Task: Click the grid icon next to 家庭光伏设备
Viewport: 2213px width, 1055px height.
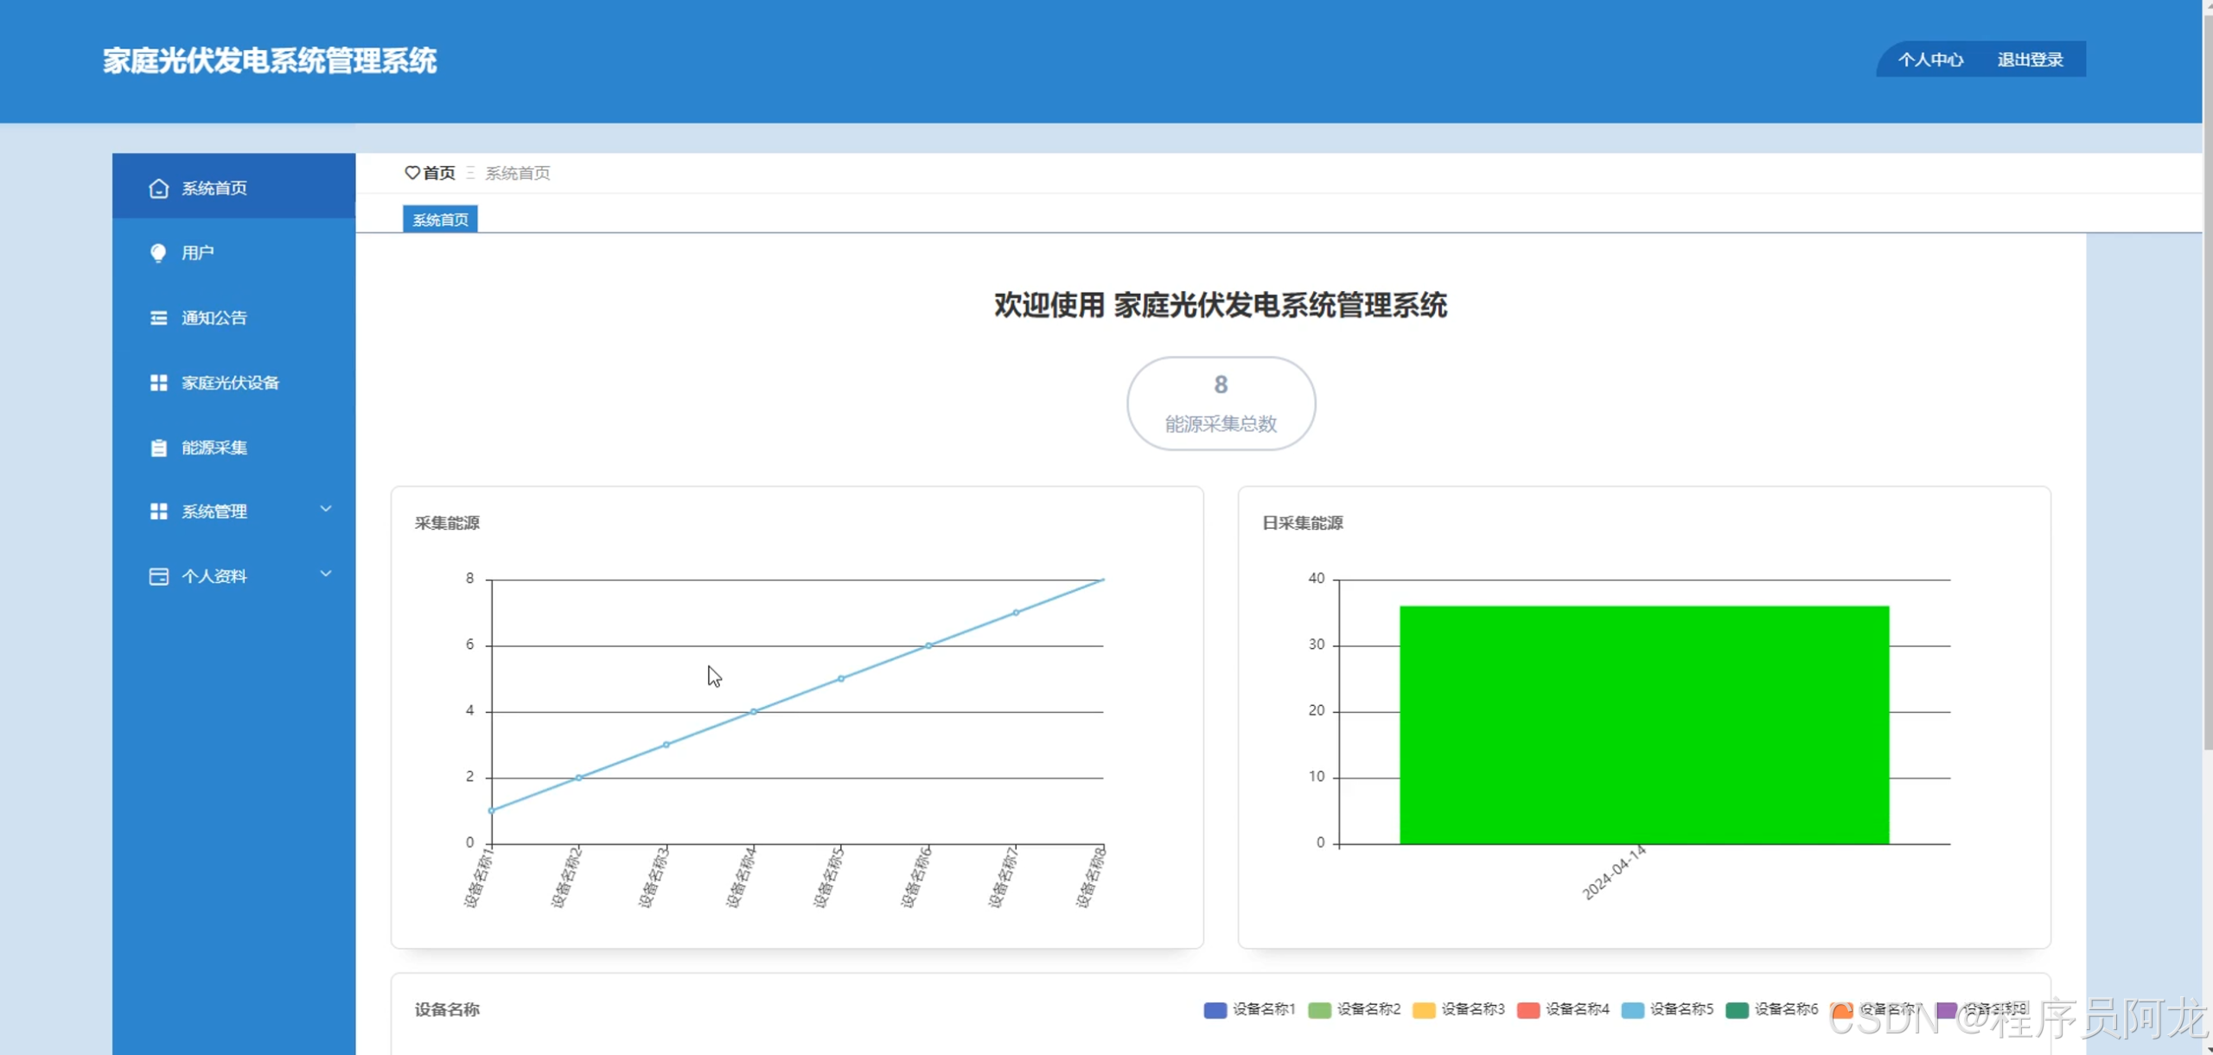Action: tap(158, 383)
